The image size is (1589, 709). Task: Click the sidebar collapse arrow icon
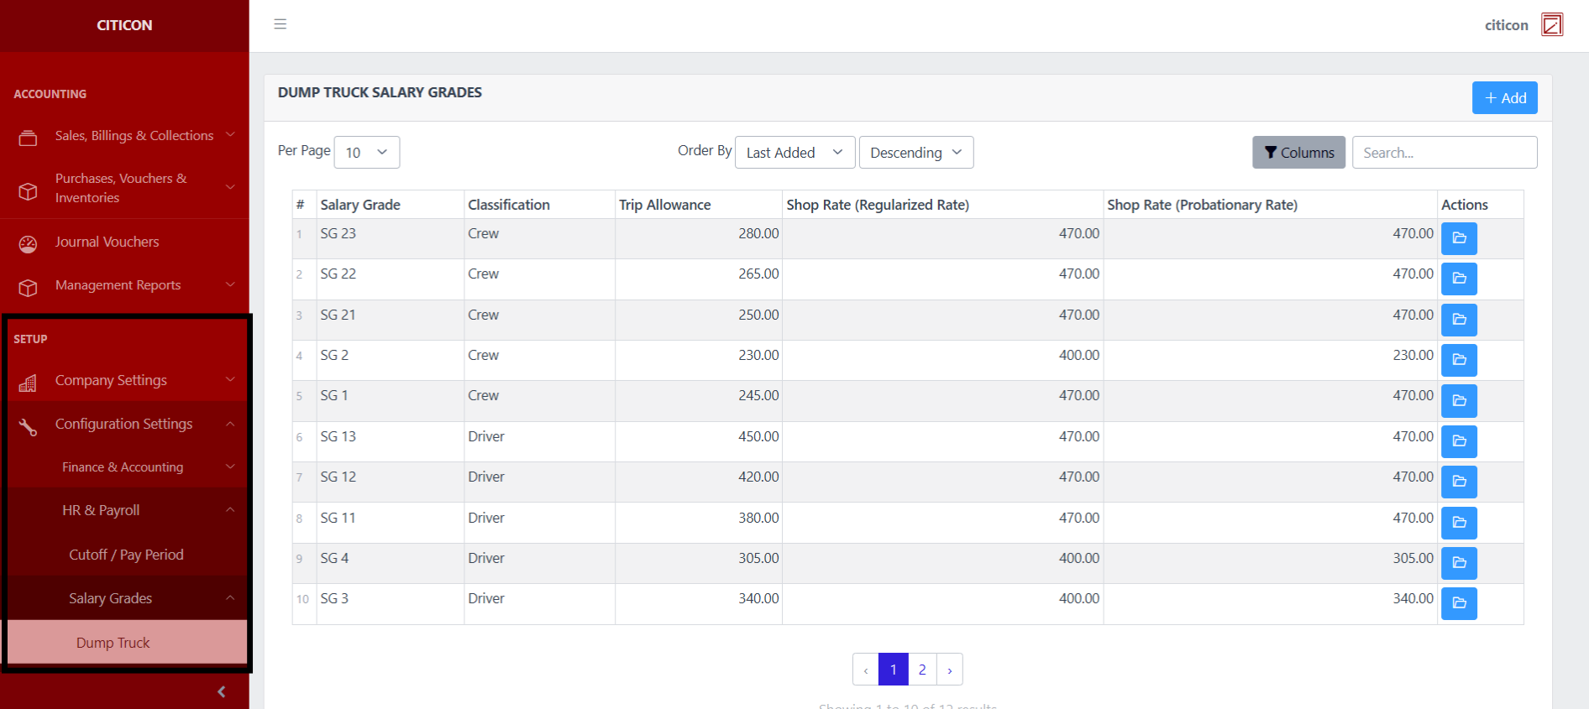pyautogui.click(x=222, y=691)
